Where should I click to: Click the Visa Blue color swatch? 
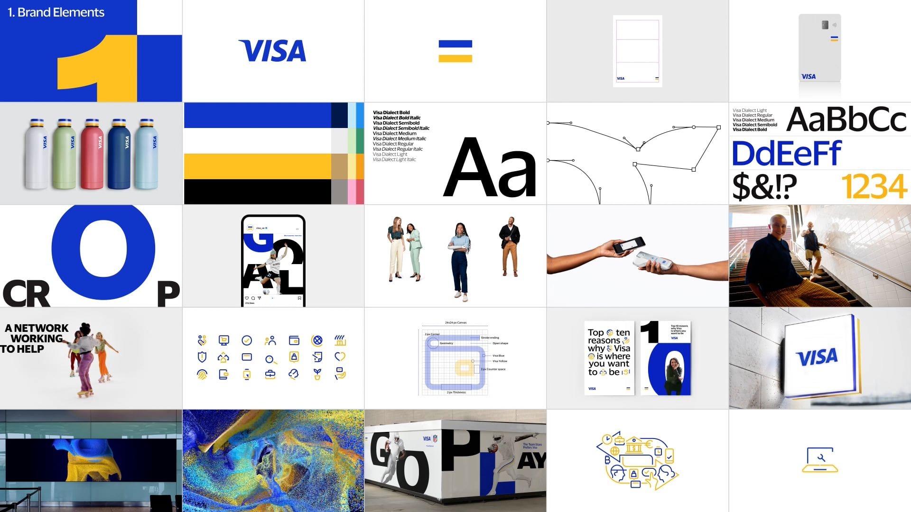(260, 116)
